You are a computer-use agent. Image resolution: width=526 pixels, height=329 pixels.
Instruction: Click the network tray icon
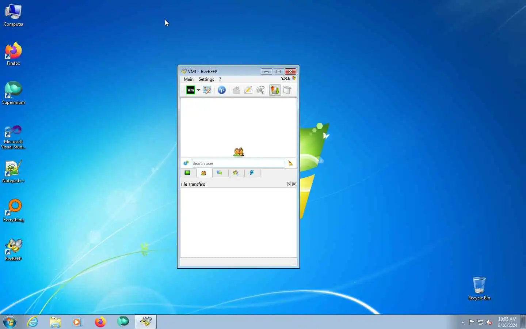coord(480,322)
